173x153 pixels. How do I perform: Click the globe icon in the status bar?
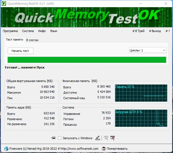pos(6,149)
